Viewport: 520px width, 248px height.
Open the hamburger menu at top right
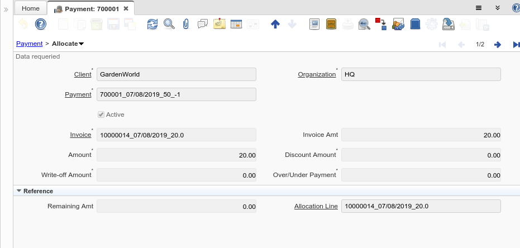tap(479, 8)
